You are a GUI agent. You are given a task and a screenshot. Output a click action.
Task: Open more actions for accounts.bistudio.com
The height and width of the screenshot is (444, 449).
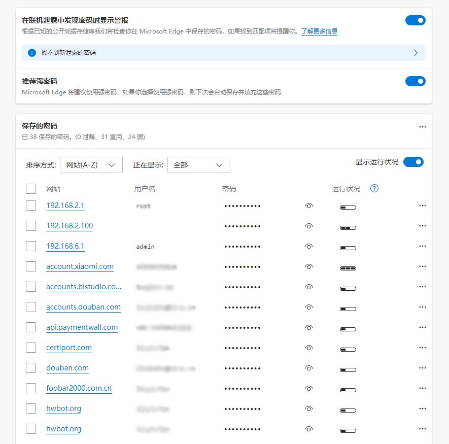[x=423, y=287]
